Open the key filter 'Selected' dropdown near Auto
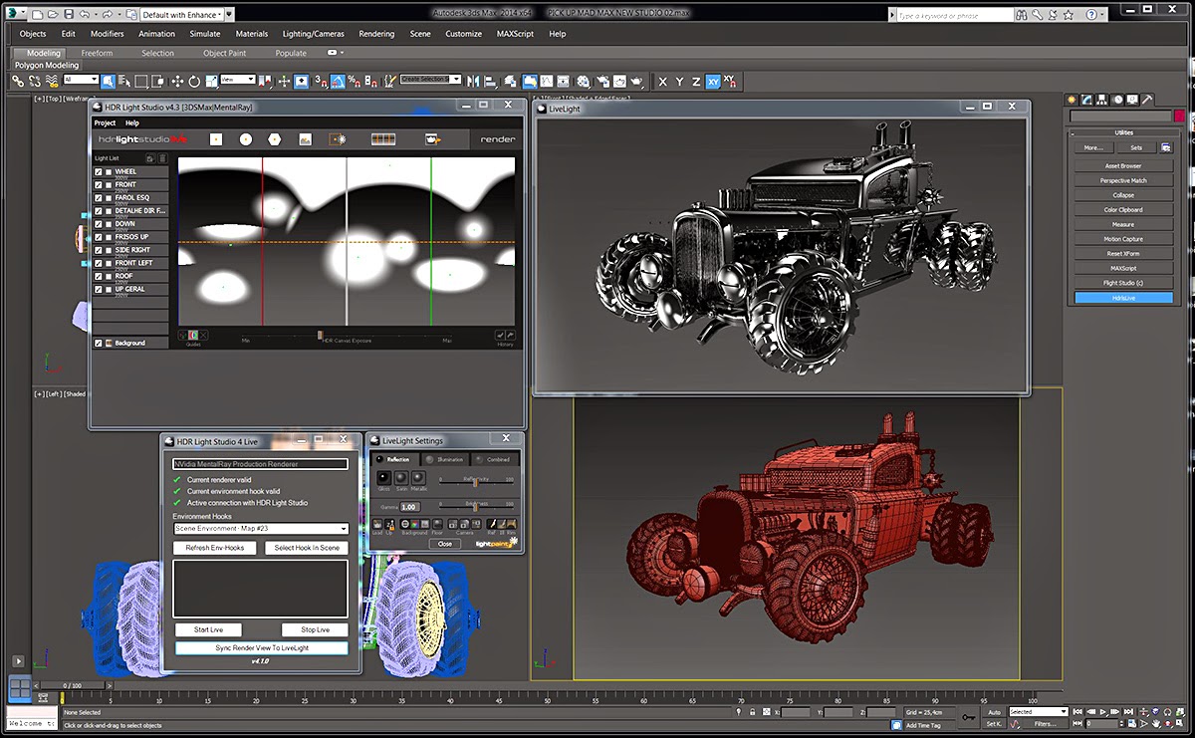Screen dimensions: 1195x738 pyautogui.click(x=1038, y=711)
